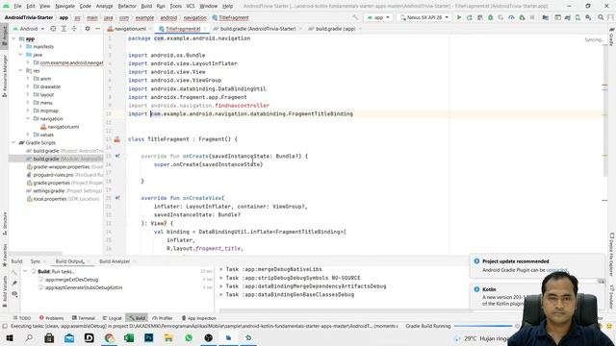This screenshot has height=346, width=616.
Task: Open Google Chrome from the taskbar
Action: tap(109, 337)
